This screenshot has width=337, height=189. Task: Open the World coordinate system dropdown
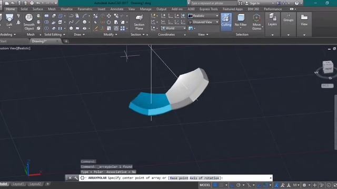pyautogui.click(x=173, y=28)
